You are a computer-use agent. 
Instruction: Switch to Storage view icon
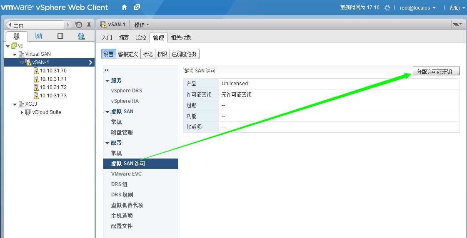(60, 36)
